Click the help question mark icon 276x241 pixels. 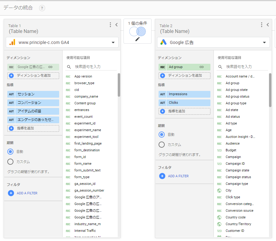pyautogui.click(x=42, y=8)
